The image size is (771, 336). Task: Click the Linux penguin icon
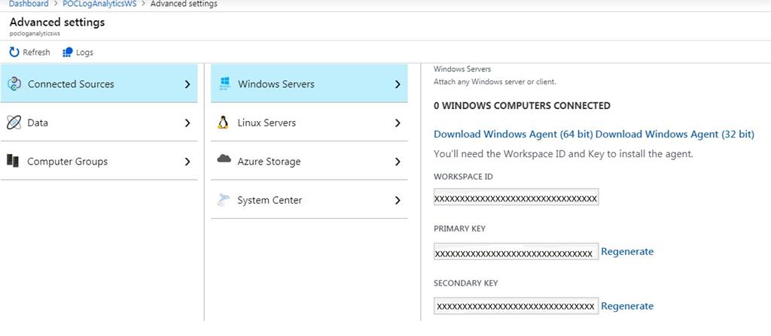[x=223, y=123]
